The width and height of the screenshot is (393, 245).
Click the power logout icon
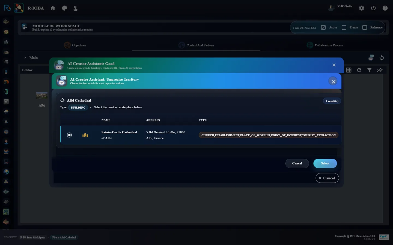pyautogui.click(x=373, y=8)
